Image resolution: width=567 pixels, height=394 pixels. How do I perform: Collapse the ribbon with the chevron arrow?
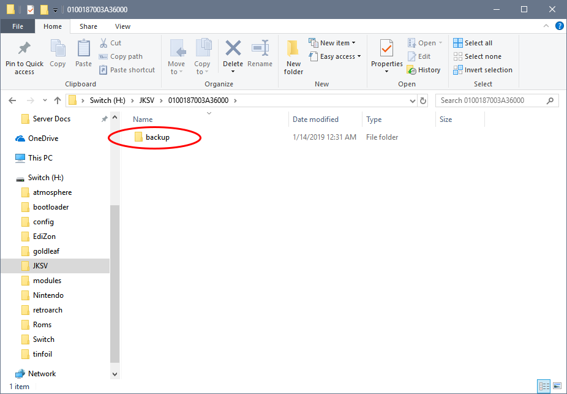click(x=547, y=26)
